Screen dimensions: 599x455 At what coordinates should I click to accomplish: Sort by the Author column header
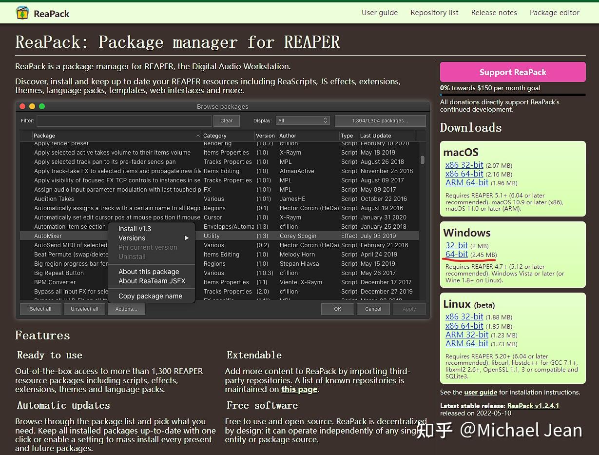309,136
